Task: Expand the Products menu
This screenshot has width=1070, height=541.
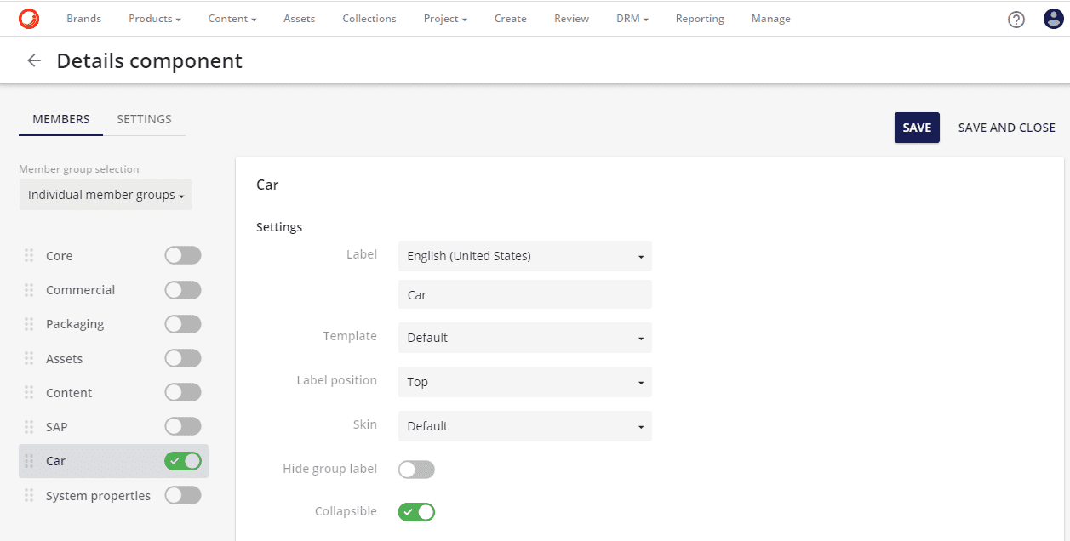Action: pyautogui.click(x=155, y=19)
